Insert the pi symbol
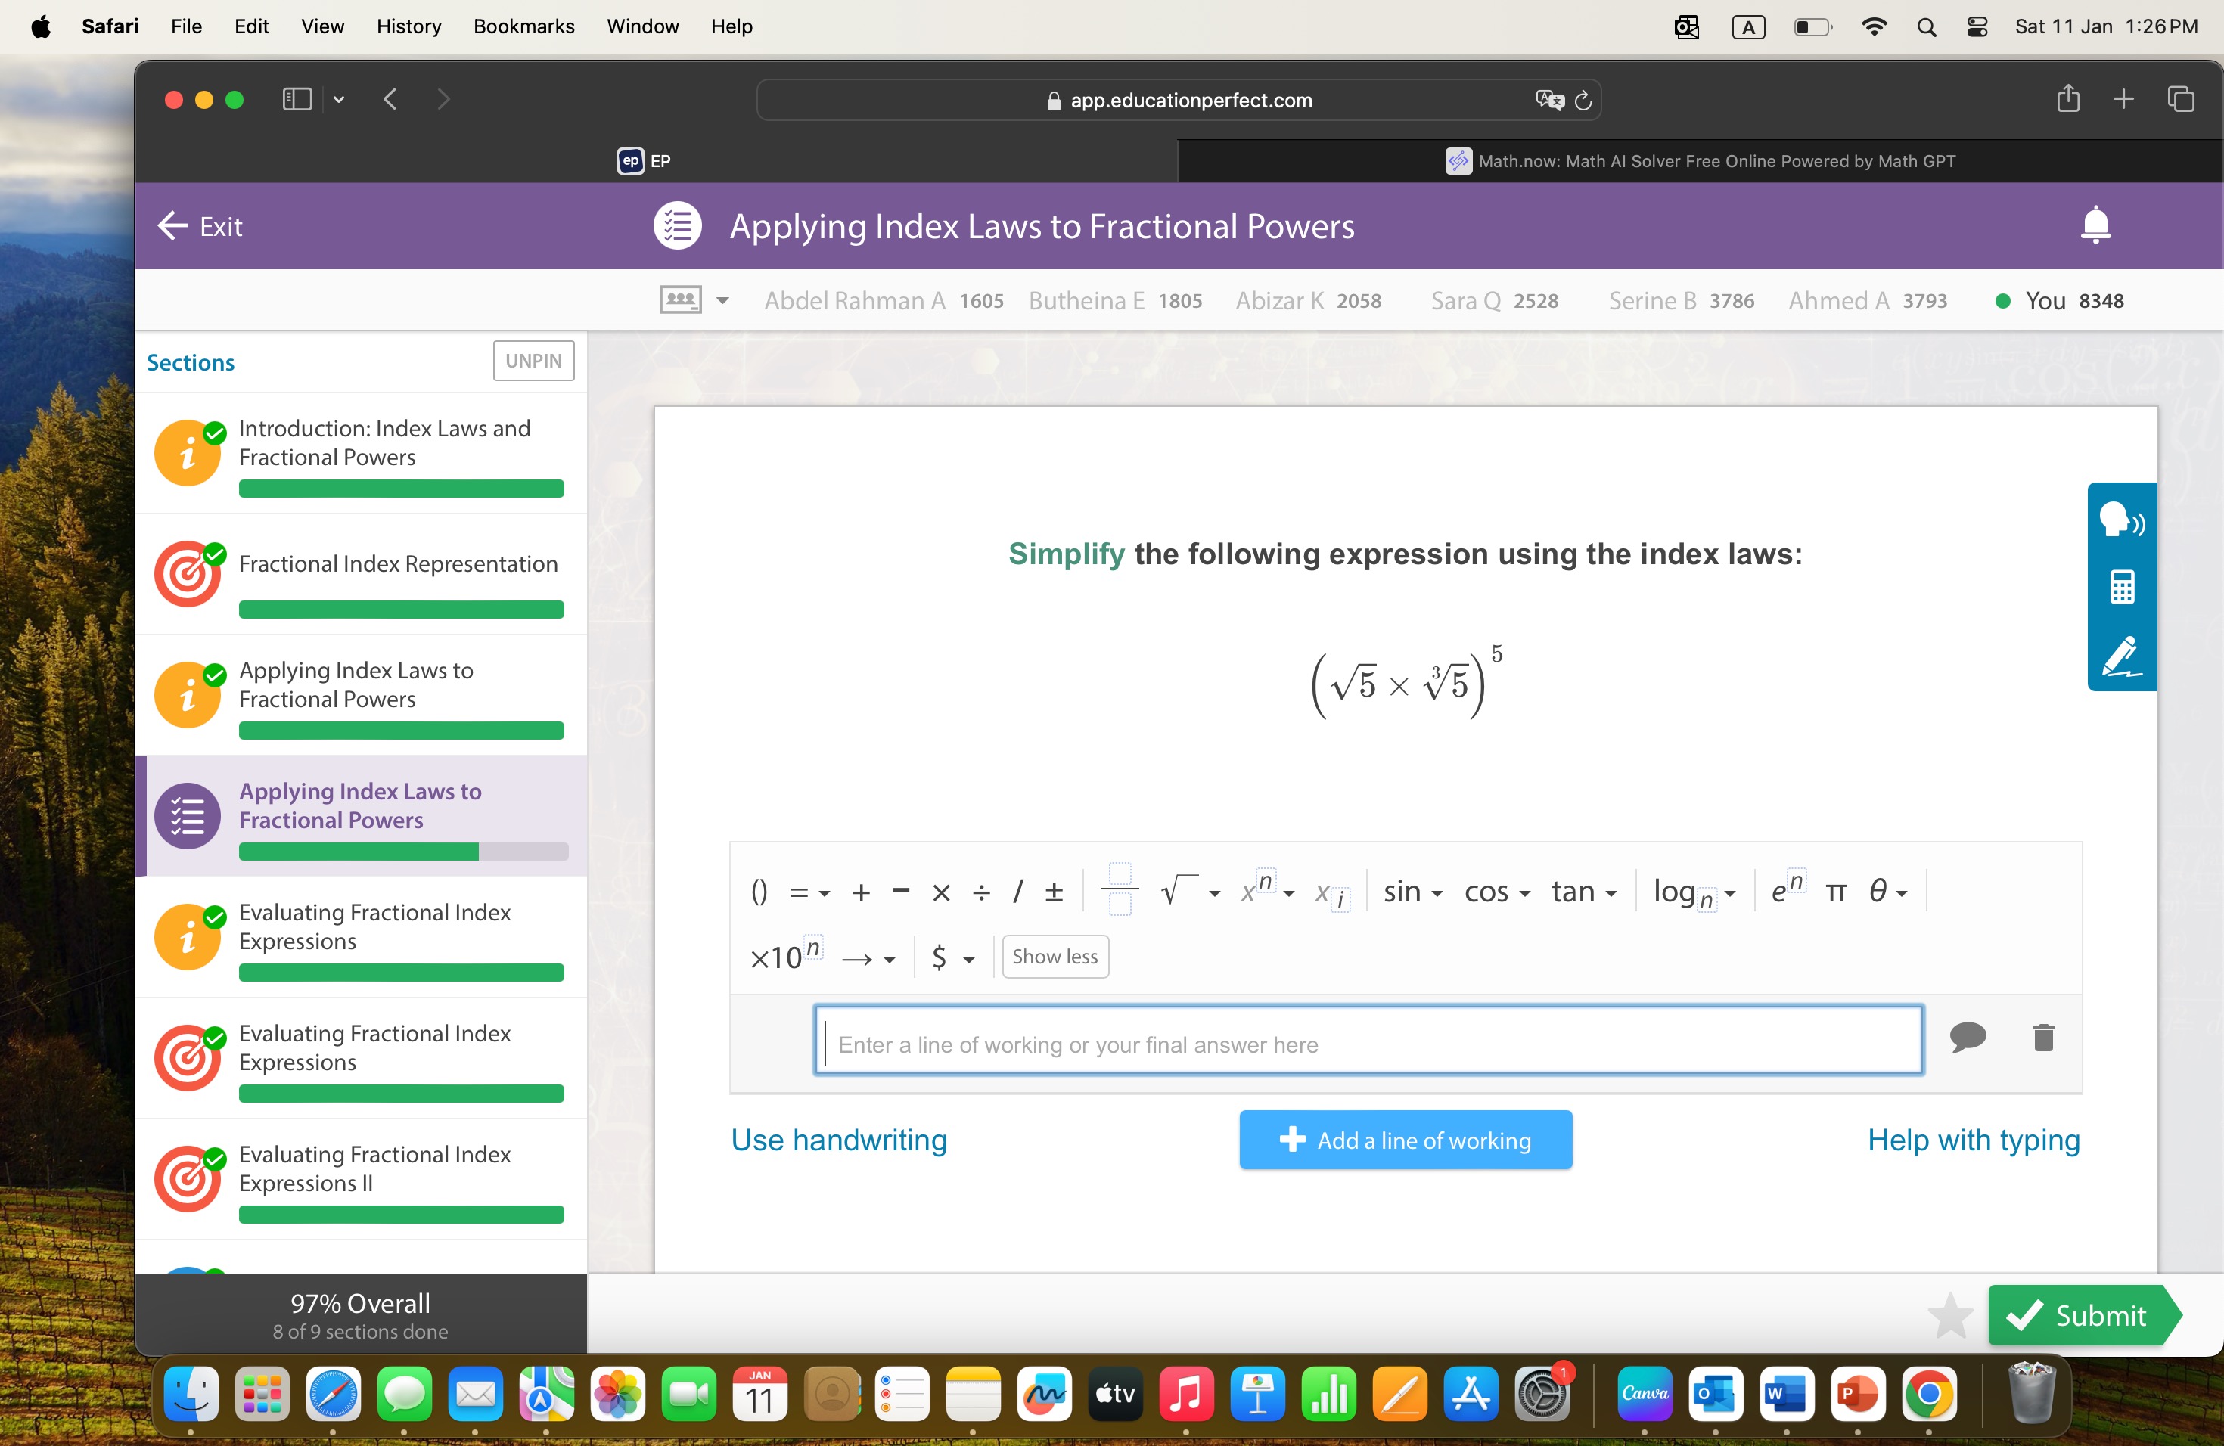The image size is (2224, 1446). pos(1835,893)
